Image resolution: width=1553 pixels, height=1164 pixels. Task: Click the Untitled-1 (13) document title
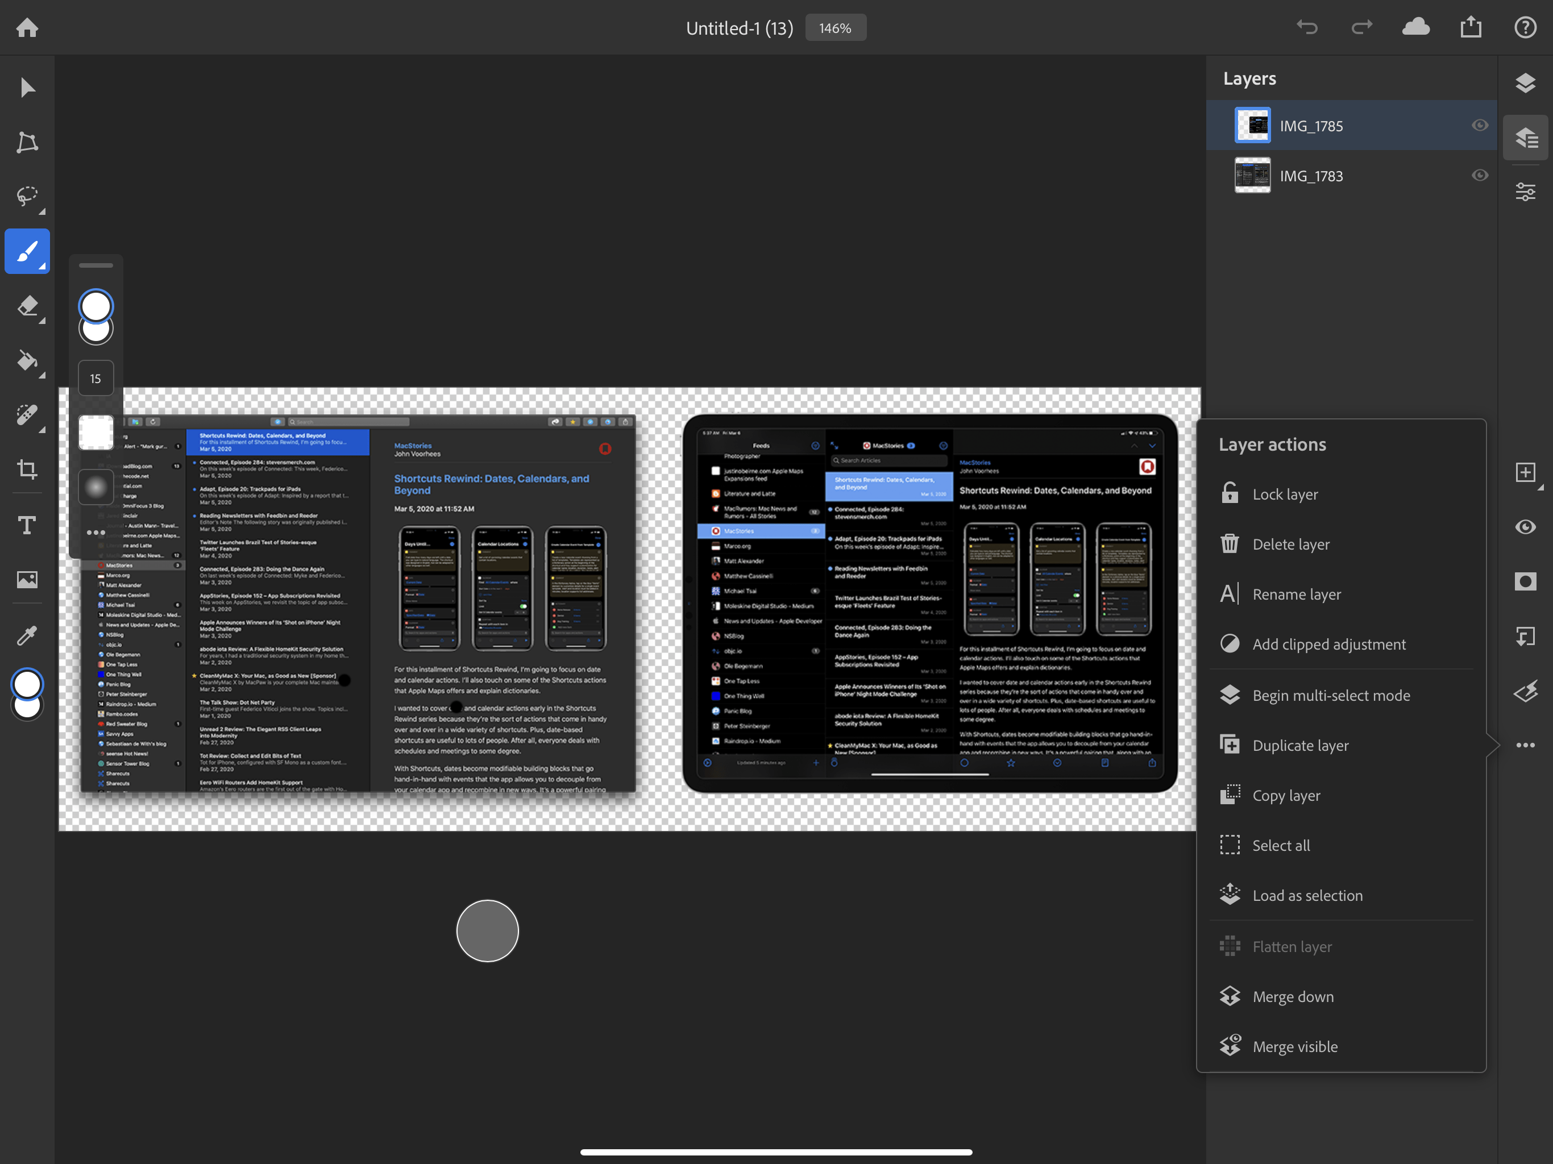738,28
